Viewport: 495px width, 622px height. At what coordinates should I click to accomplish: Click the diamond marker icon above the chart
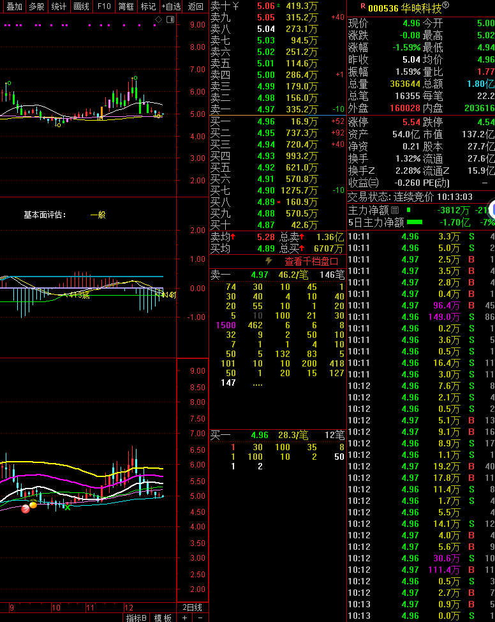pyautogui.click(x=158, y=20)
